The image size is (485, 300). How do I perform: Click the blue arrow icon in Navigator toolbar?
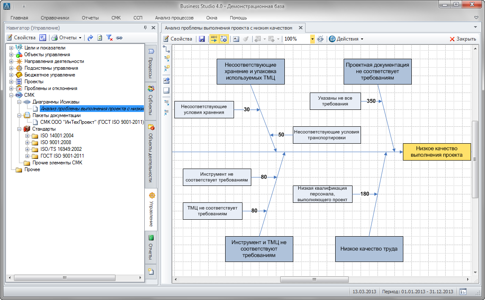(x=90, y=38)
